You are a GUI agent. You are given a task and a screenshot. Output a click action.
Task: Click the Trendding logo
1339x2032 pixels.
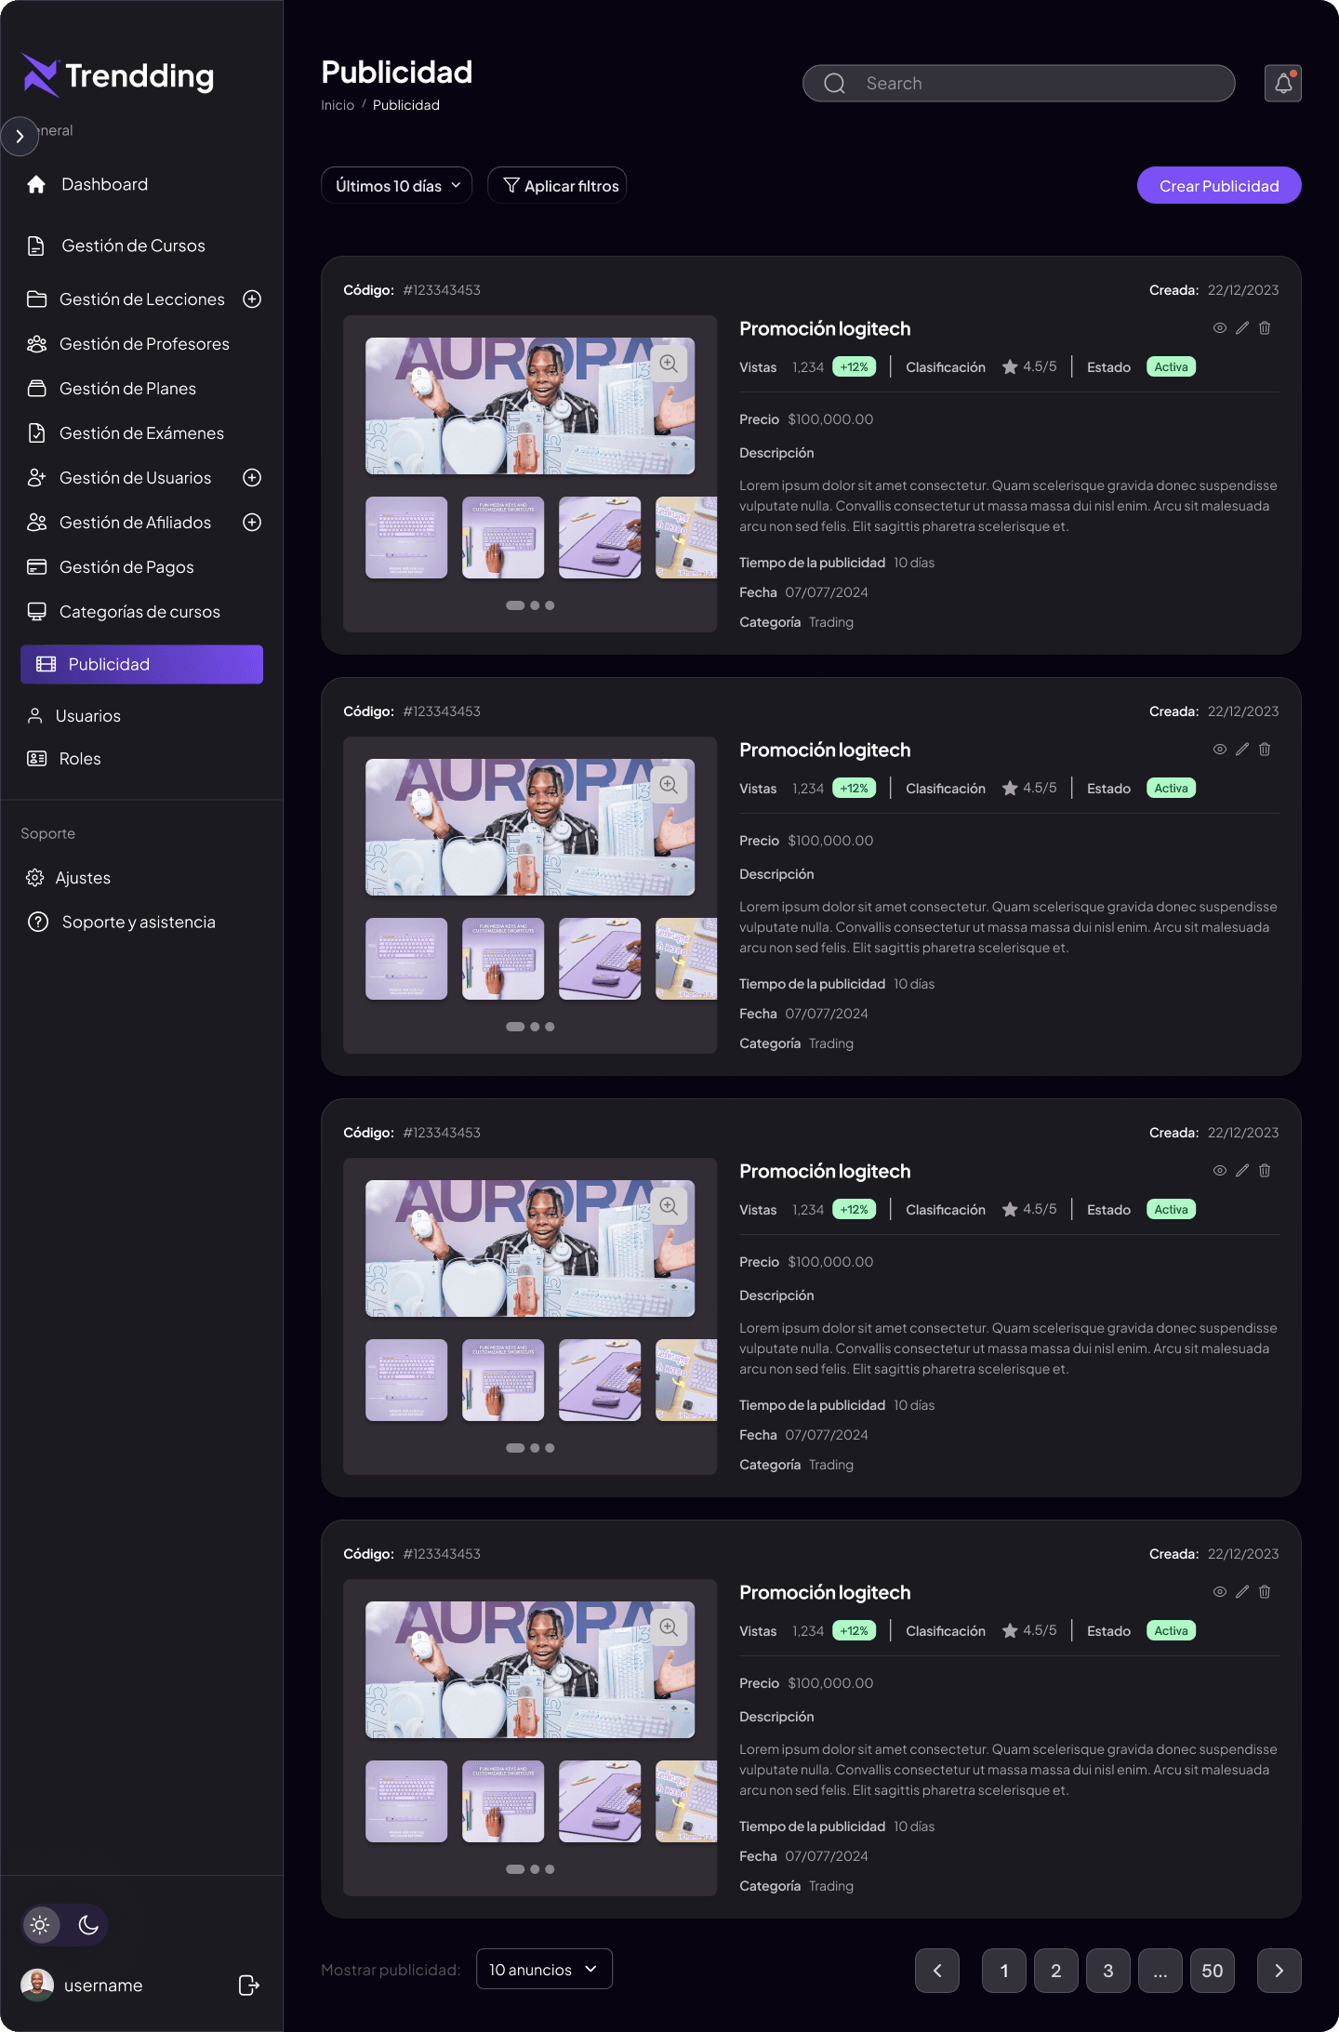pos(118,75)
